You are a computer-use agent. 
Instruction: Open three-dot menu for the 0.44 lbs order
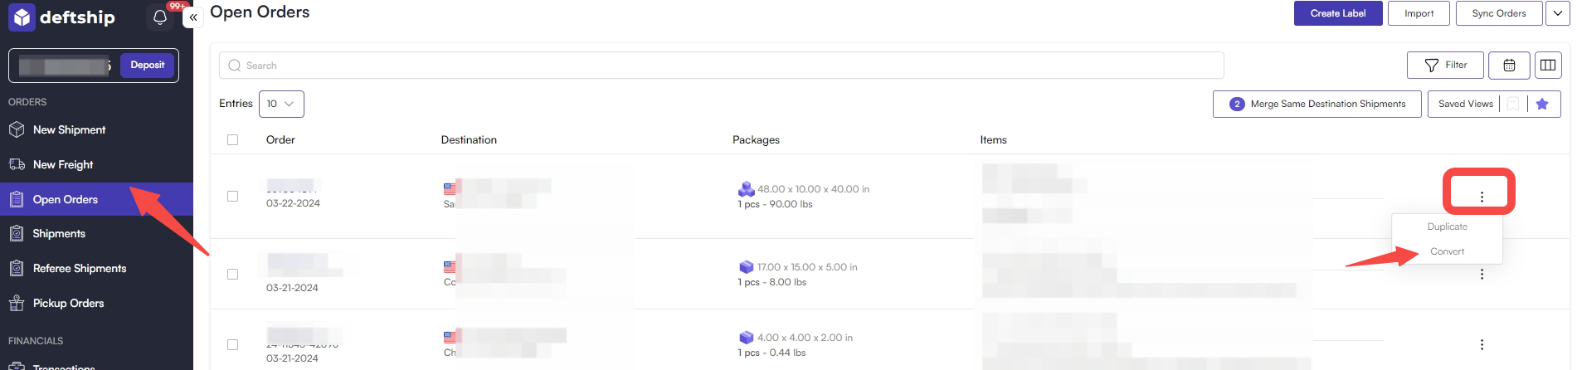click(1482, 344)
